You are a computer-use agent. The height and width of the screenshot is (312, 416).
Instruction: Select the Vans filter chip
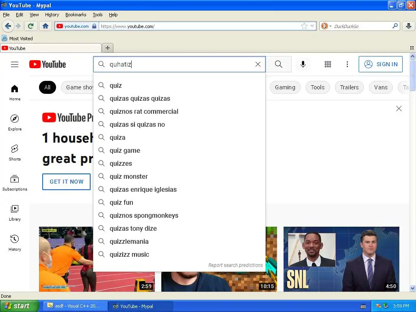tap(381, 87)
